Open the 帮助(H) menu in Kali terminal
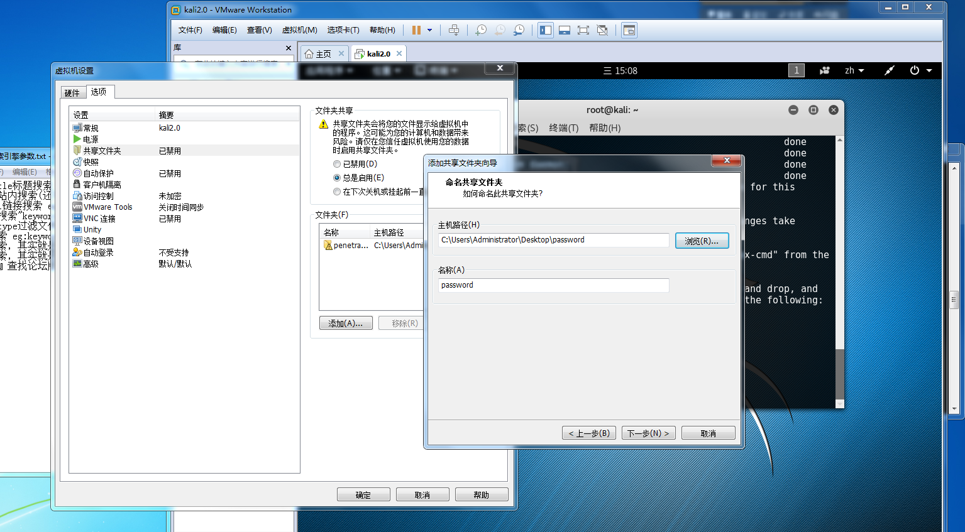This screenshot has width=965, height=532. click(x=605, y=128)
